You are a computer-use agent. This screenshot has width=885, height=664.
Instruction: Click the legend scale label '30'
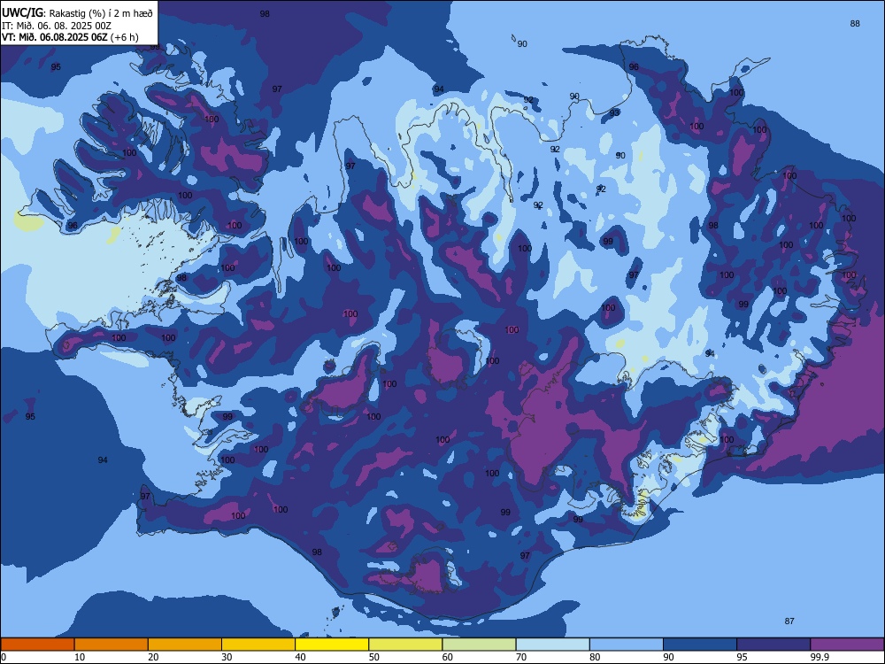point(227,657)
